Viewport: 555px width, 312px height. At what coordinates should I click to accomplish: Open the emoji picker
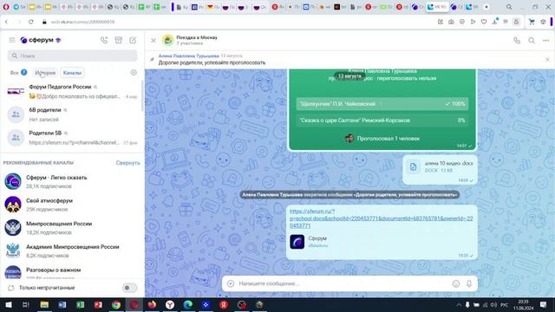(456, 283)
